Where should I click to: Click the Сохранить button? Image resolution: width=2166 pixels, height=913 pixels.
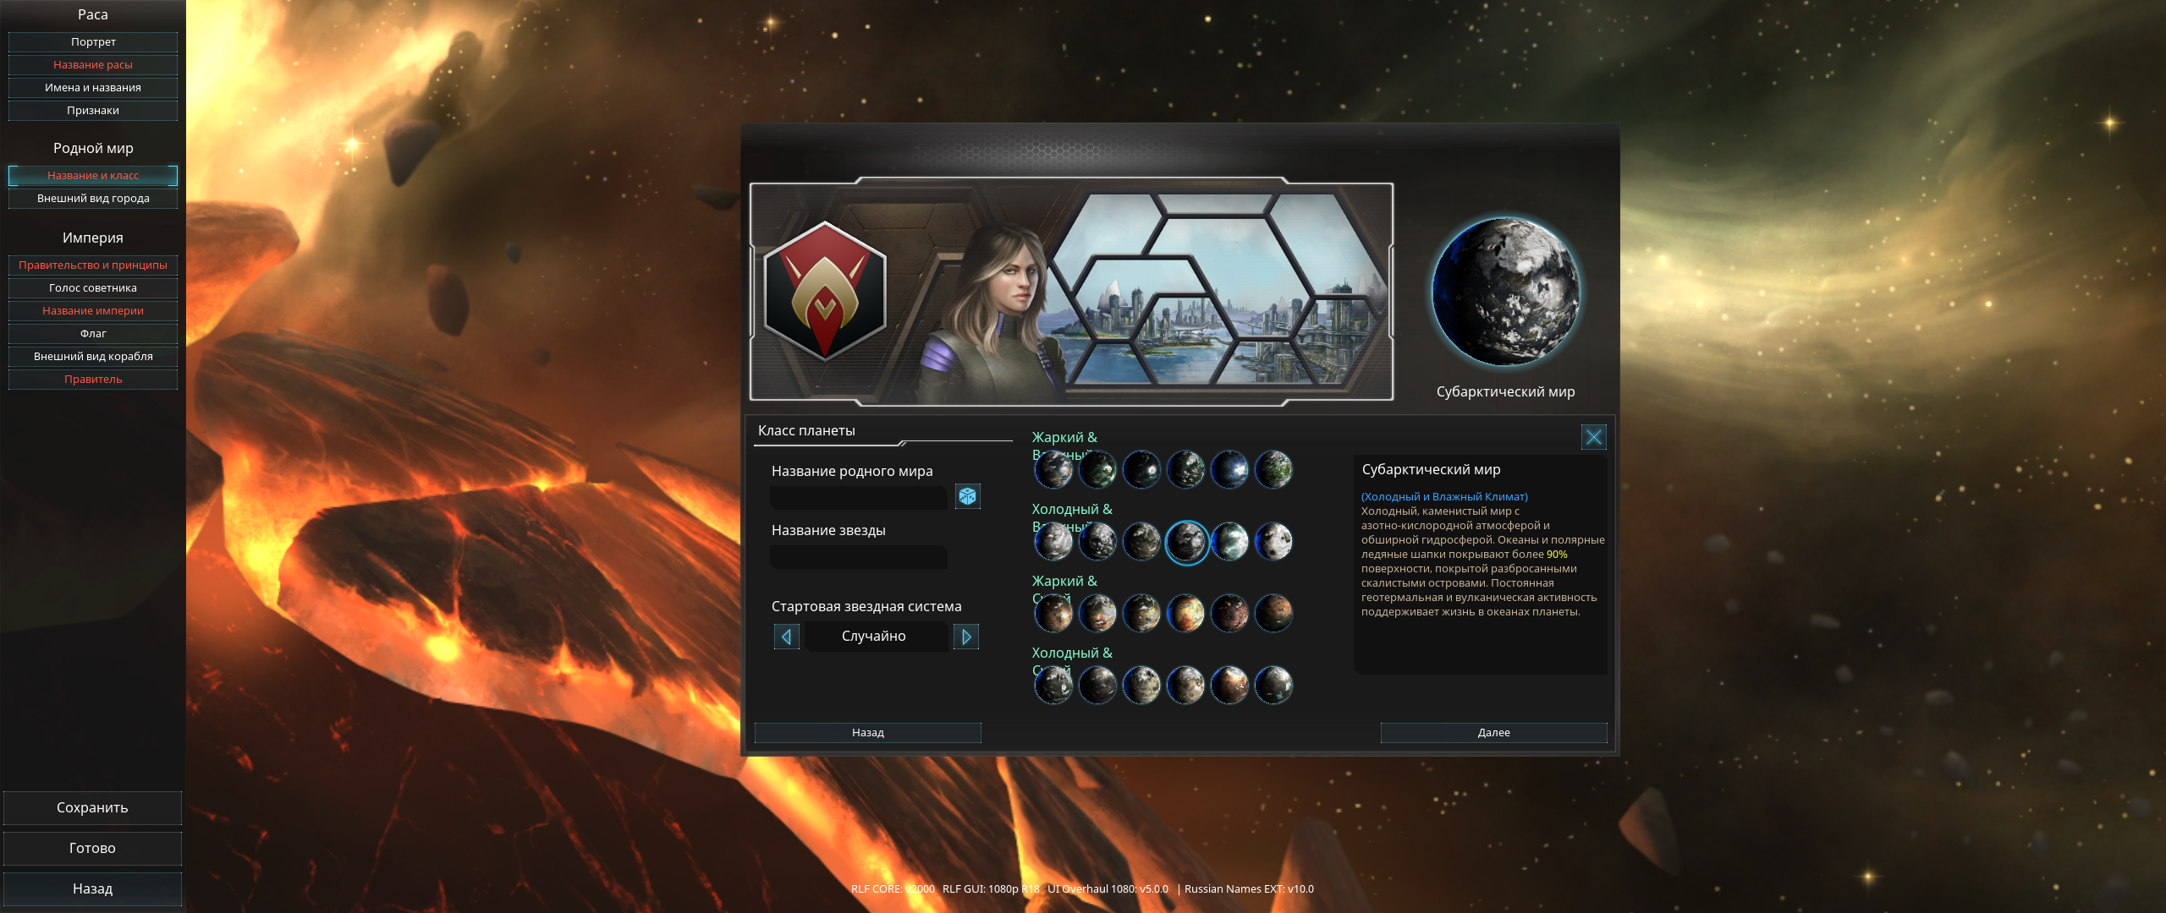(x=92, y=808)
